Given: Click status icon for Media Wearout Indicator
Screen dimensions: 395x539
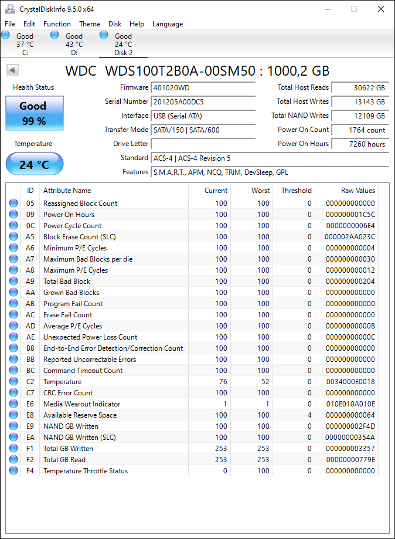Looking at the screenshot, I should coord(13,404).
